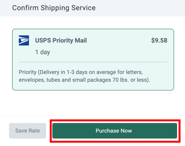185x146 pixels.
Task: Click the Purchase Now button
Action: [x=115, y=131]
